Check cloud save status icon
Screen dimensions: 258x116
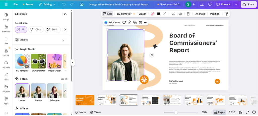point(82,4)
